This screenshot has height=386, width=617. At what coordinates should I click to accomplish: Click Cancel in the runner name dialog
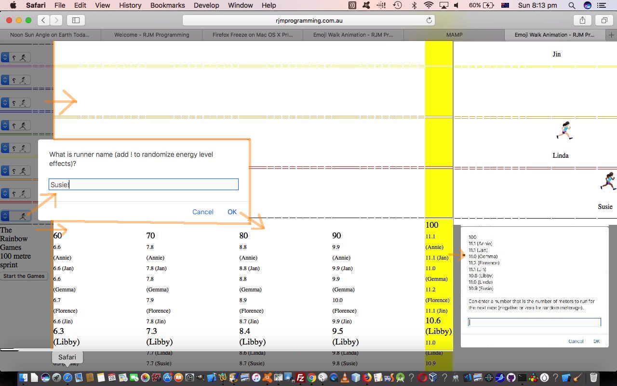point(203,212)
